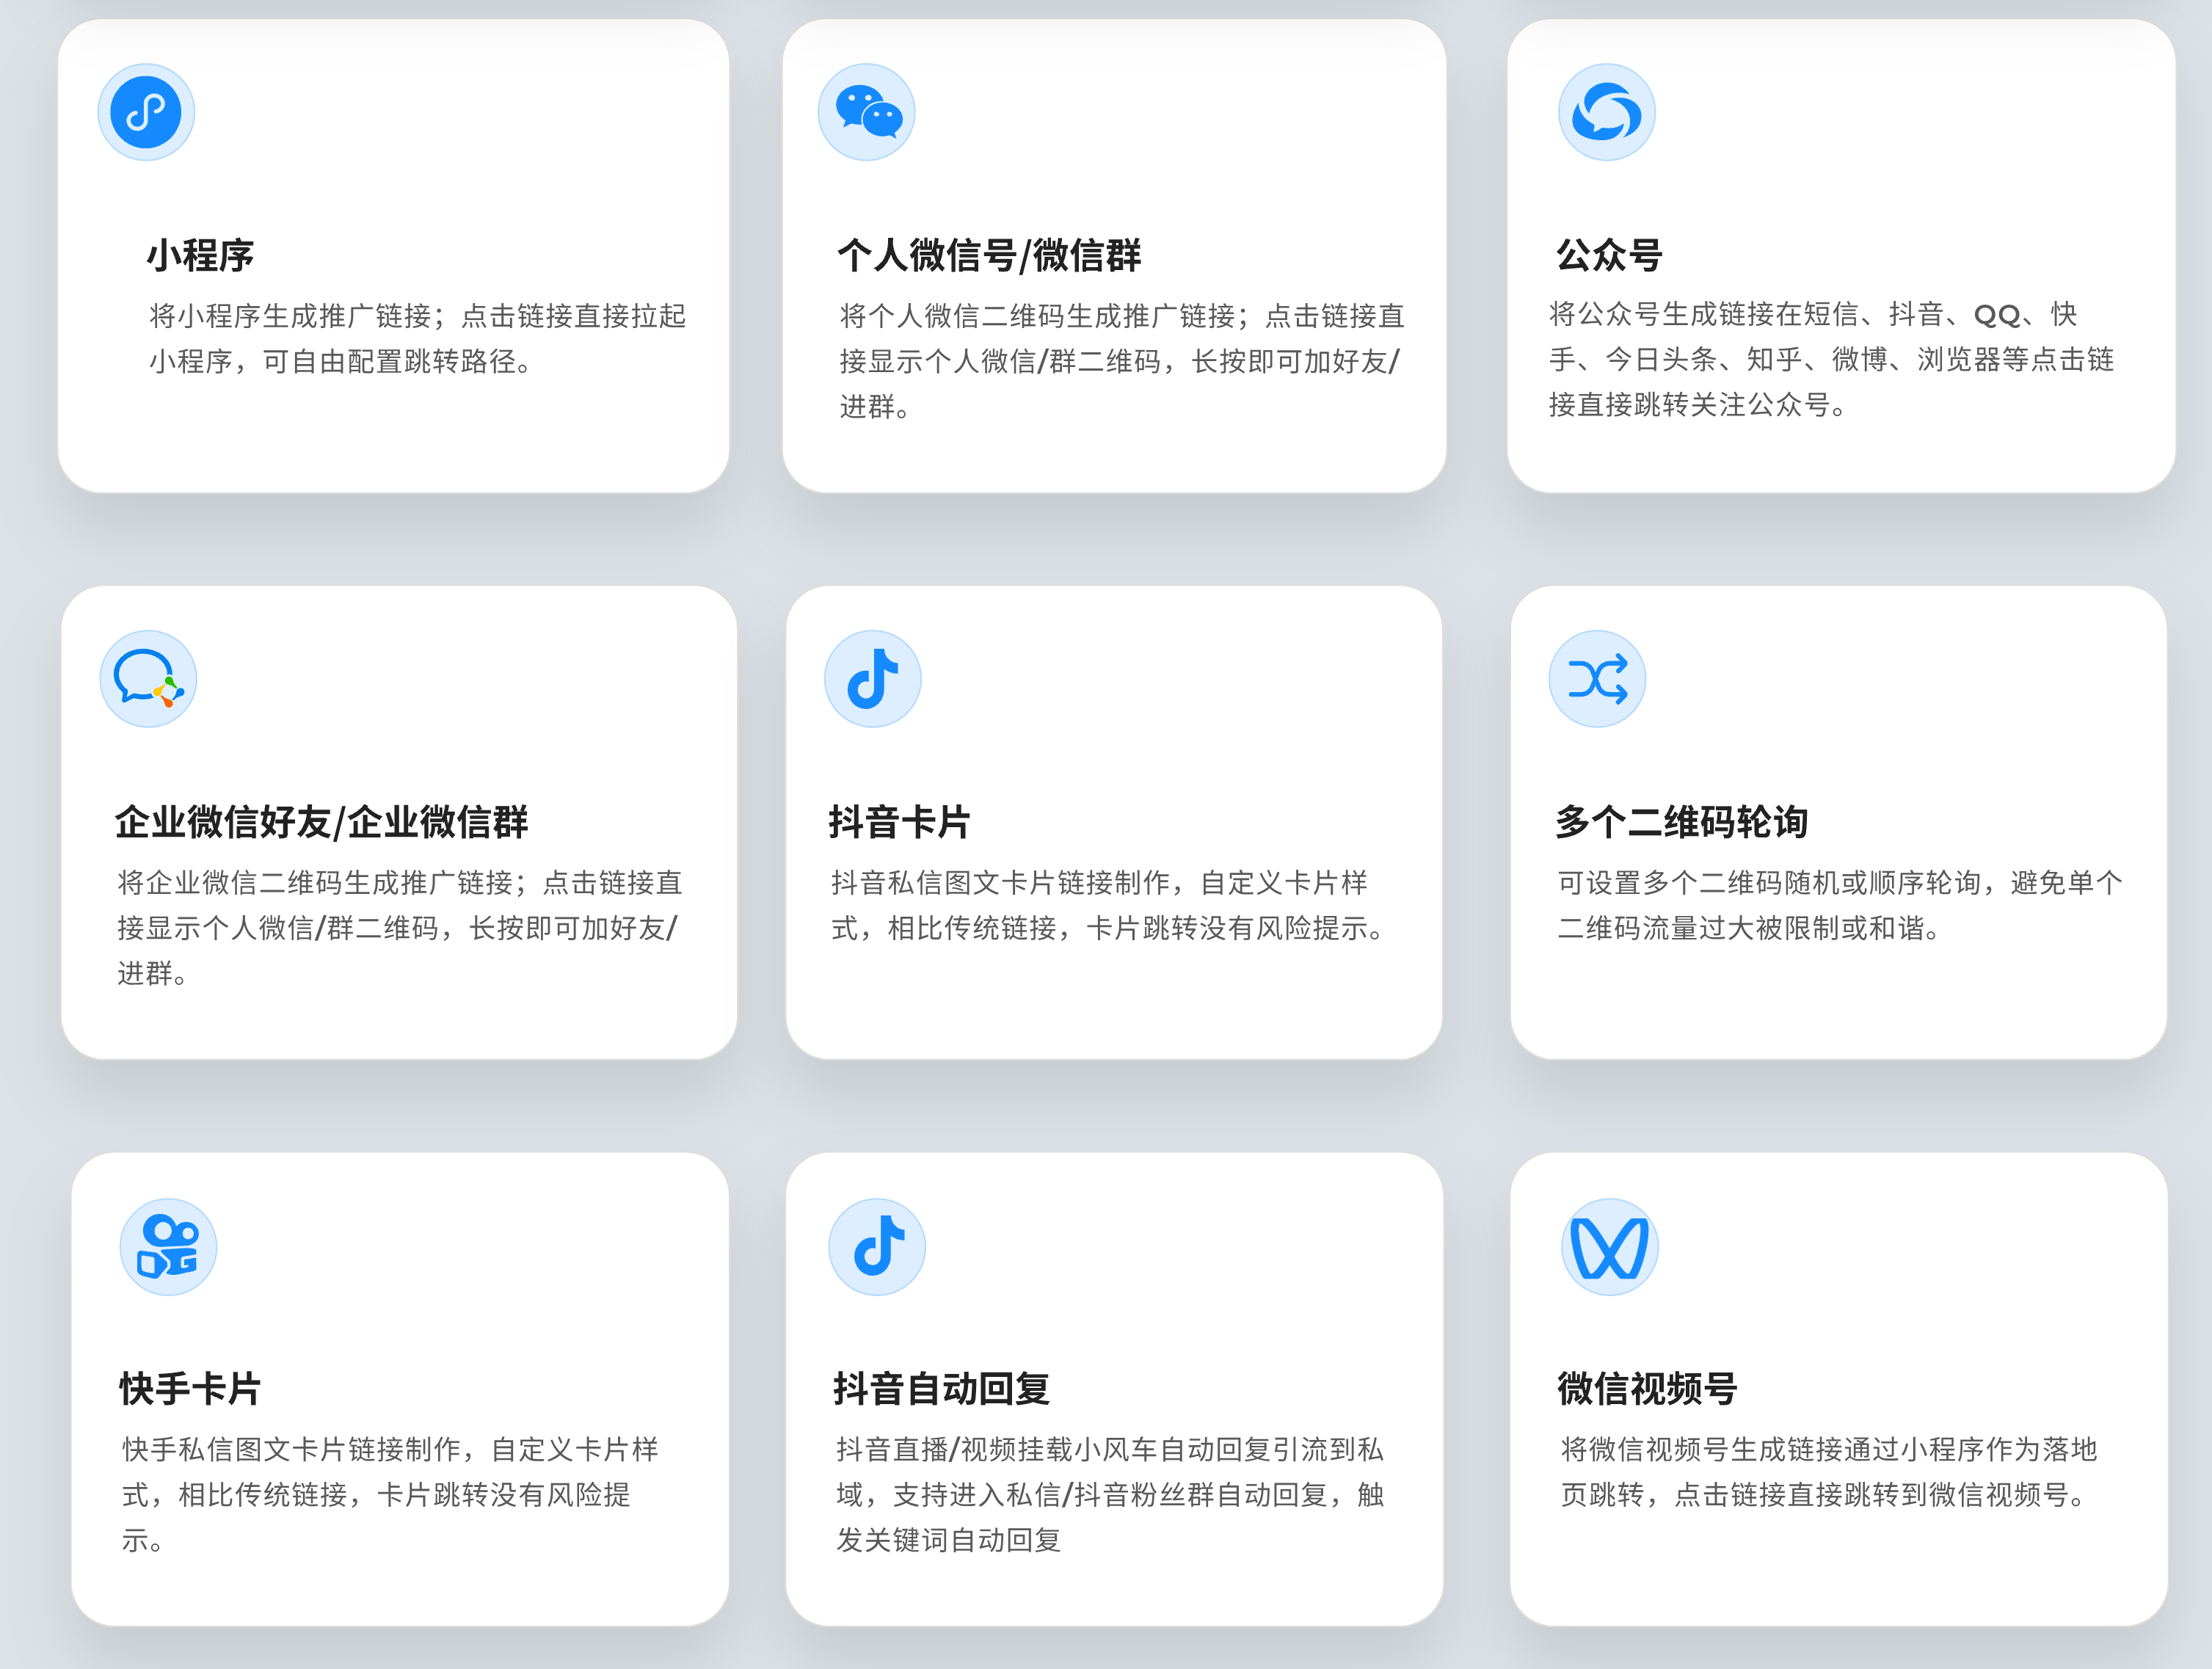Click the Kuaishou camera icon

(x=168, y=1247)
